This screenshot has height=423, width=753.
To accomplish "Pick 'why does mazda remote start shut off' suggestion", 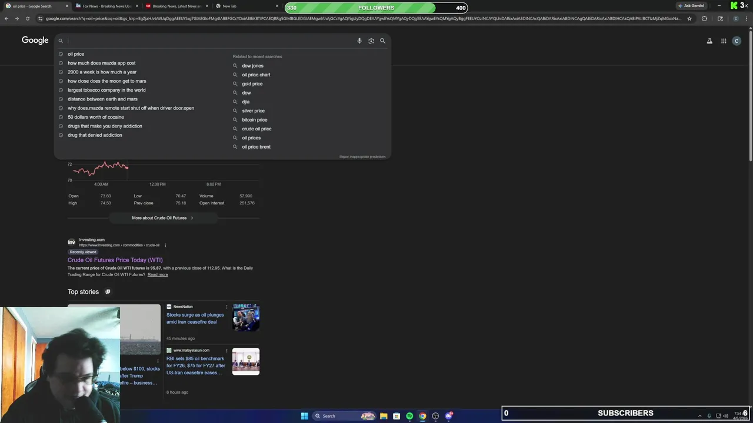I will click(131, 108).
